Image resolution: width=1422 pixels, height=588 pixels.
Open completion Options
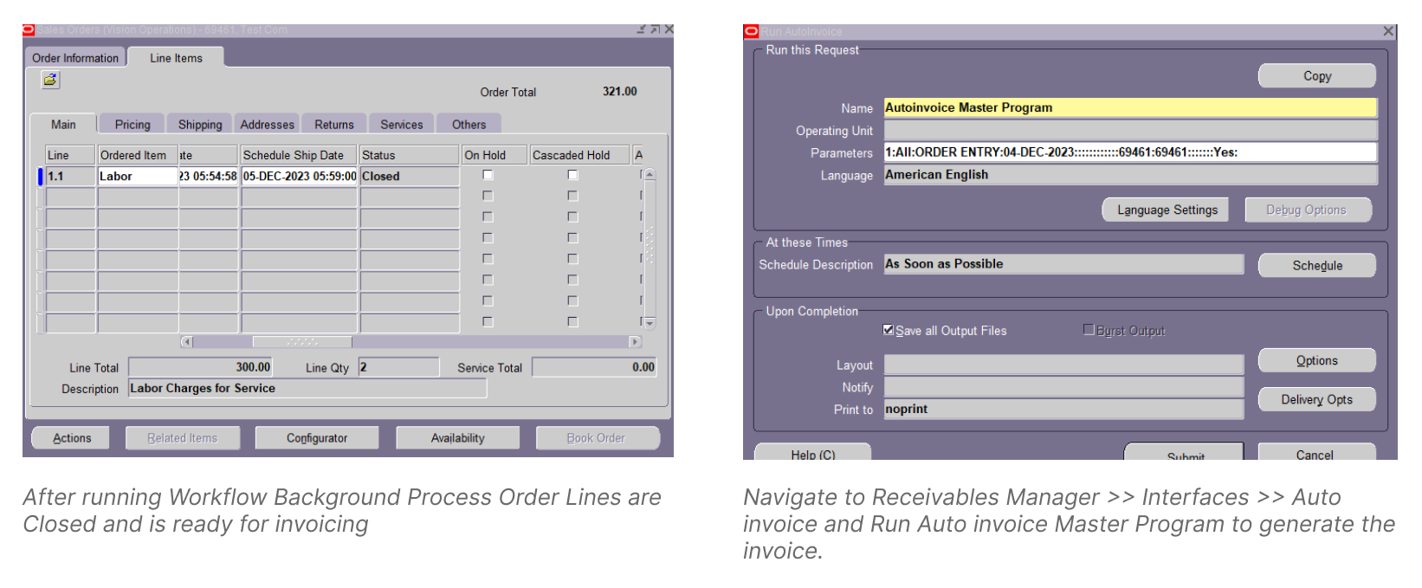pyautogui.click(x=1317, y=360)
